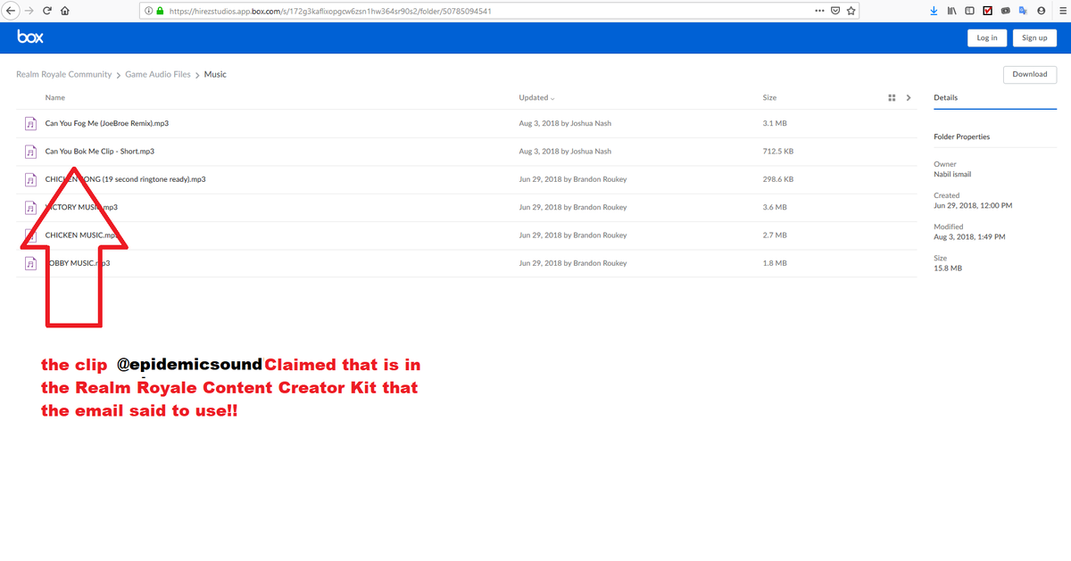The width and height of the screenshot is (1071, 561).
Task: Navigate to Realm Royale Community breadcrumb
Action: coord(64,75)
